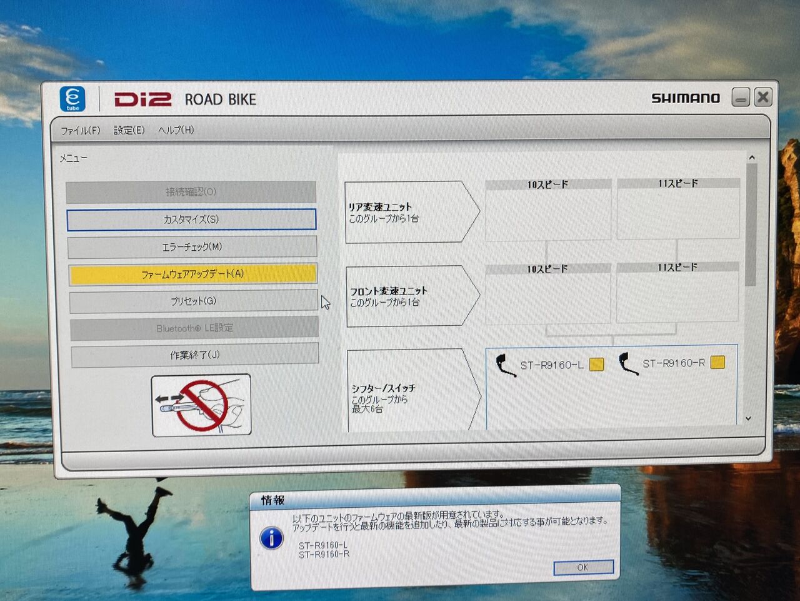Click the ST-R9160-L unit label

pyautogui.click(x=552, y=365)
